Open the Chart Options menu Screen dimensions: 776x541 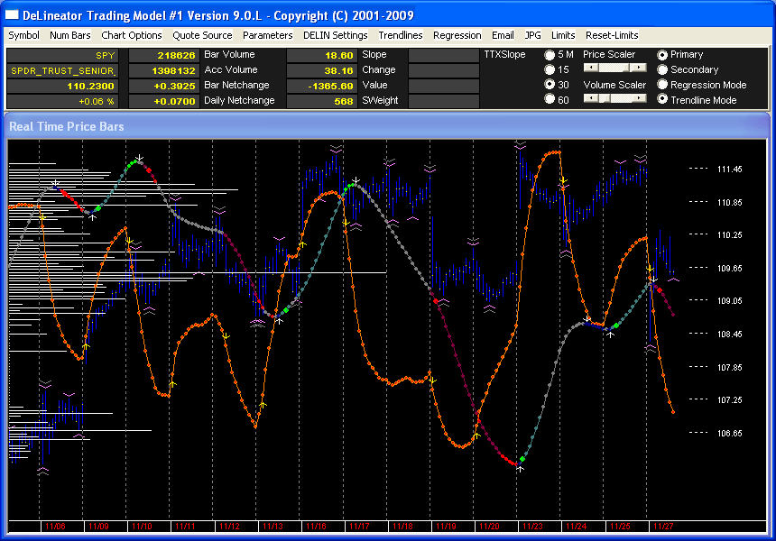point(132,35)
